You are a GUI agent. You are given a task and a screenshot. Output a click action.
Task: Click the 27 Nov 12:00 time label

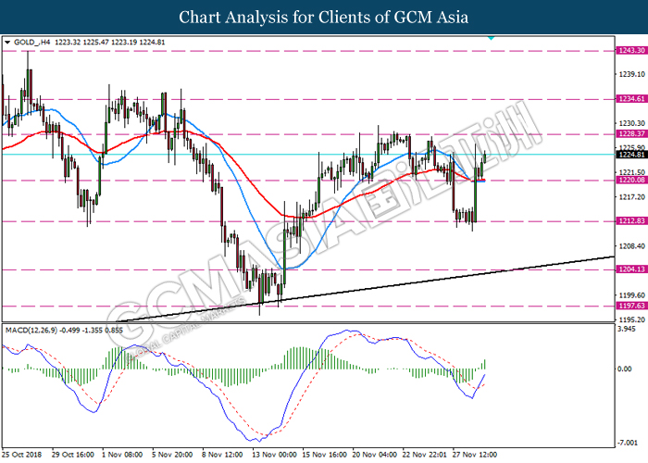[x=474, y=455]
